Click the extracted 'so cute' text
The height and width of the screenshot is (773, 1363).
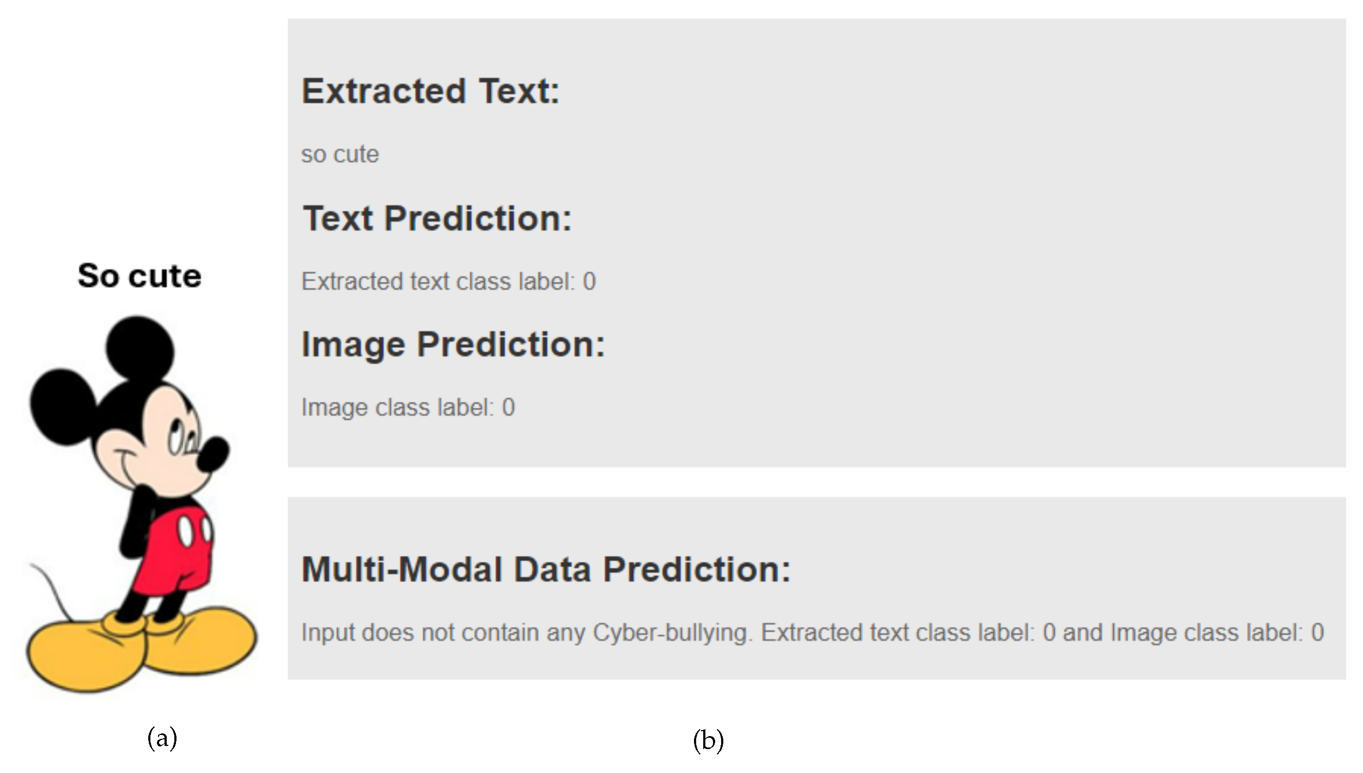pyautogui.click(x=340, y=155)
